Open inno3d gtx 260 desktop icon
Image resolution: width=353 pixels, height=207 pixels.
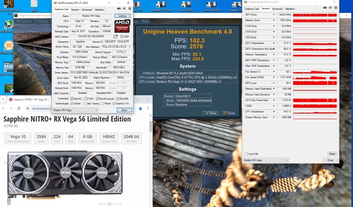[212, 6]
